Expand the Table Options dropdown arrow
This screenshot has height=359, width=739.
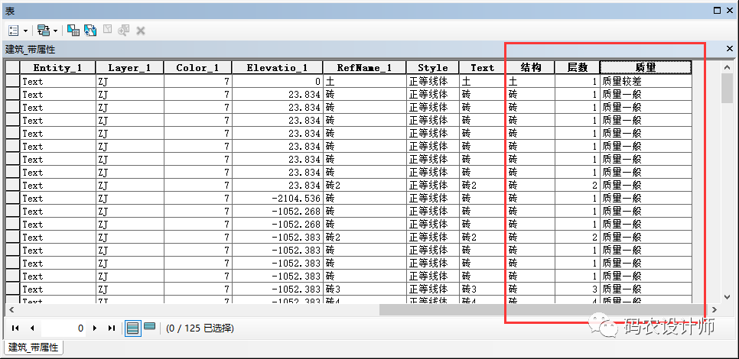tap(26, 31)
